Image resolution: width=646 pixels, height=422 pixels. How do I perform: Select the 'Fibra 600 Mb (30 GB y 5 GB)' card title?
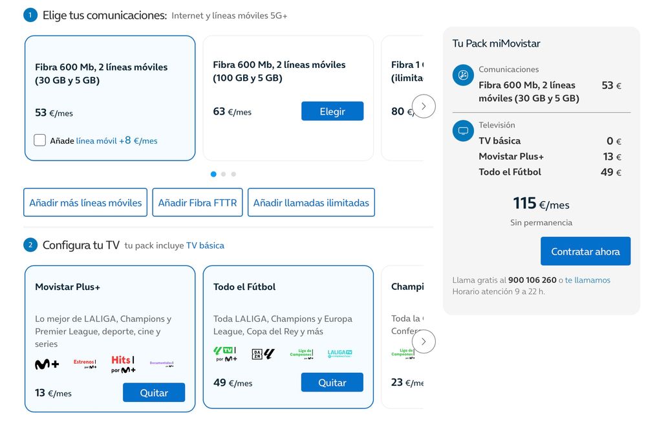pyautogui.click(x=102, y=73)
